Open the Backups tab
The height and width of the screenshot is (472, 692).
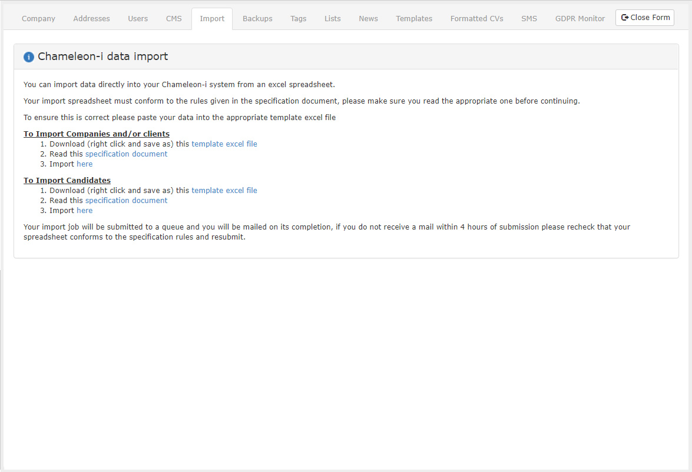pos(257,18)
